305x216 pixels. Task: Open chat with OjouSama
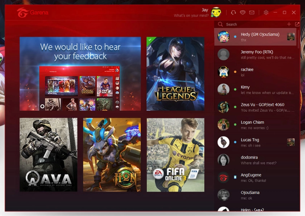point(255,195)
